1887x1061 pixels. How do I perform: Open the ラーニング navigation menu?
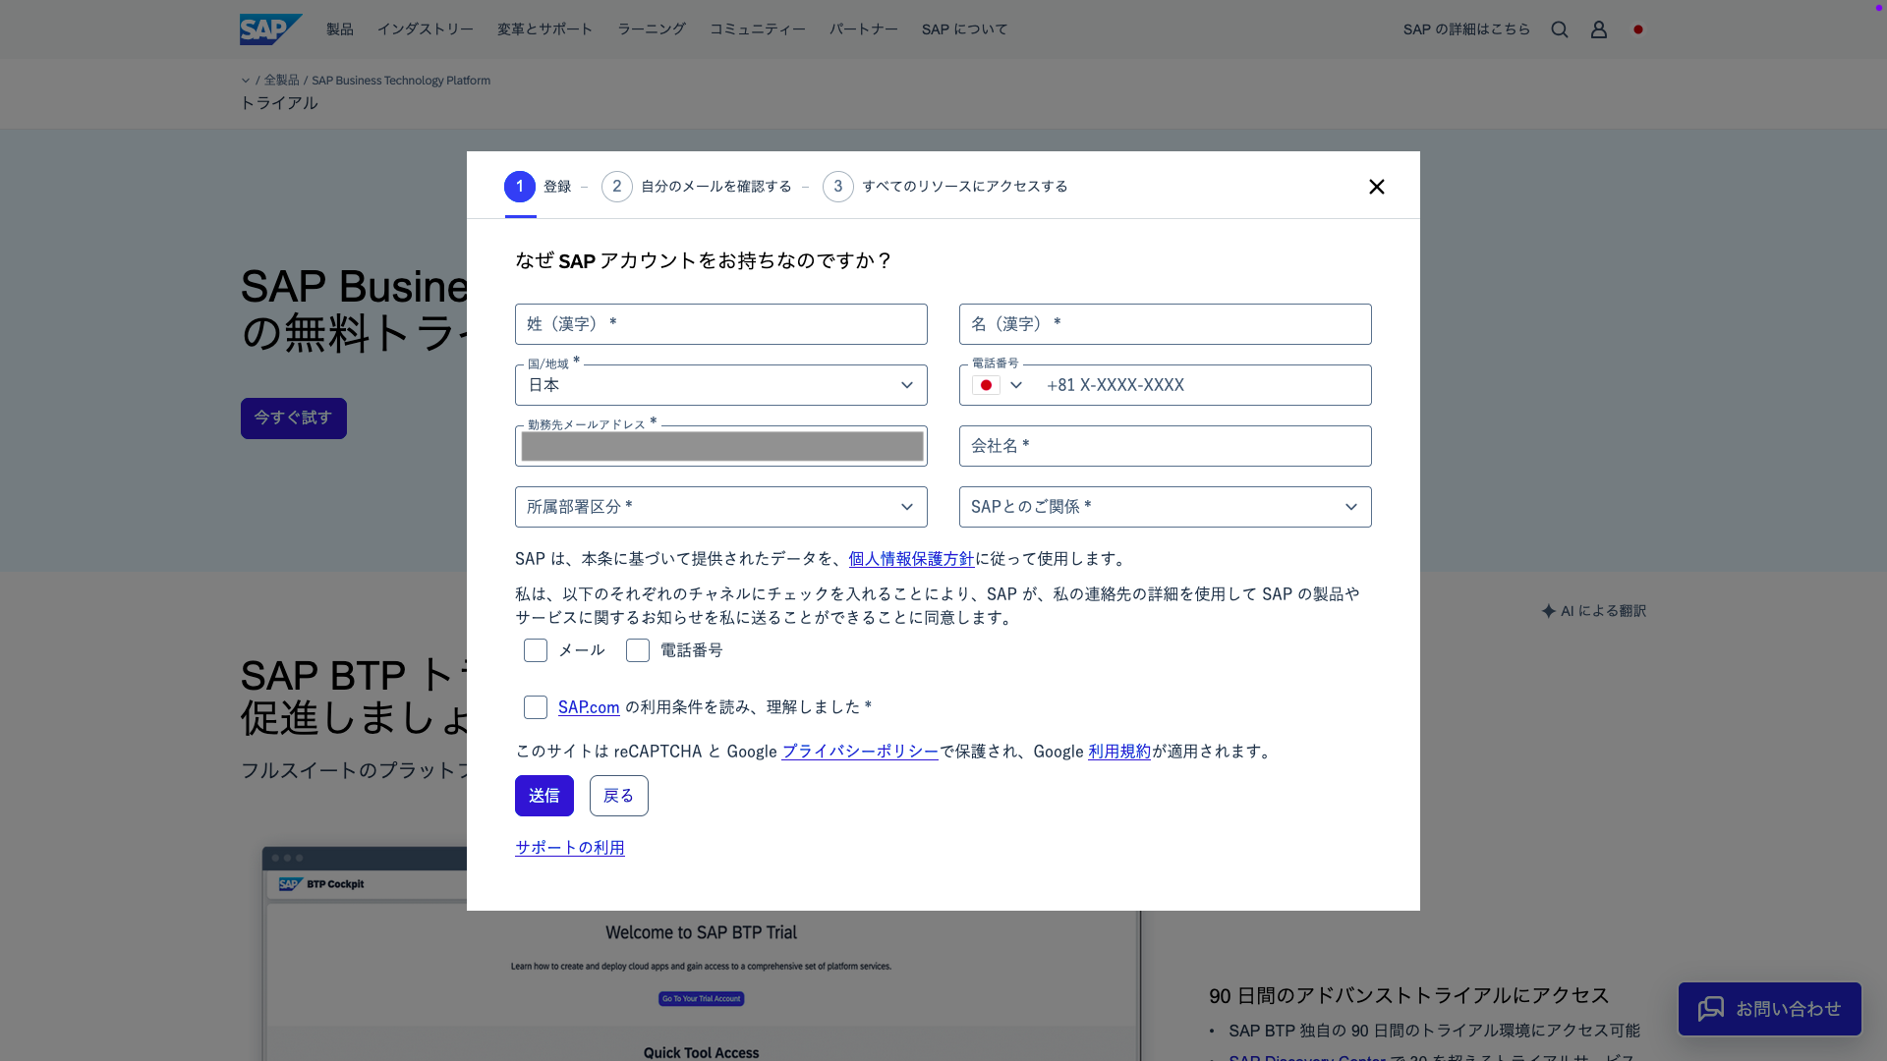(x=652, y=29)
